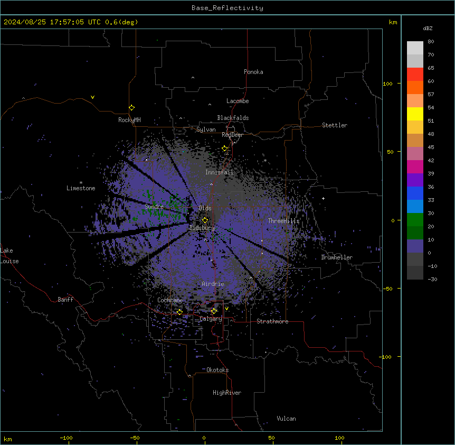Click the Base_Reflectivity title

pyautogui.click(x=228, y=8)
